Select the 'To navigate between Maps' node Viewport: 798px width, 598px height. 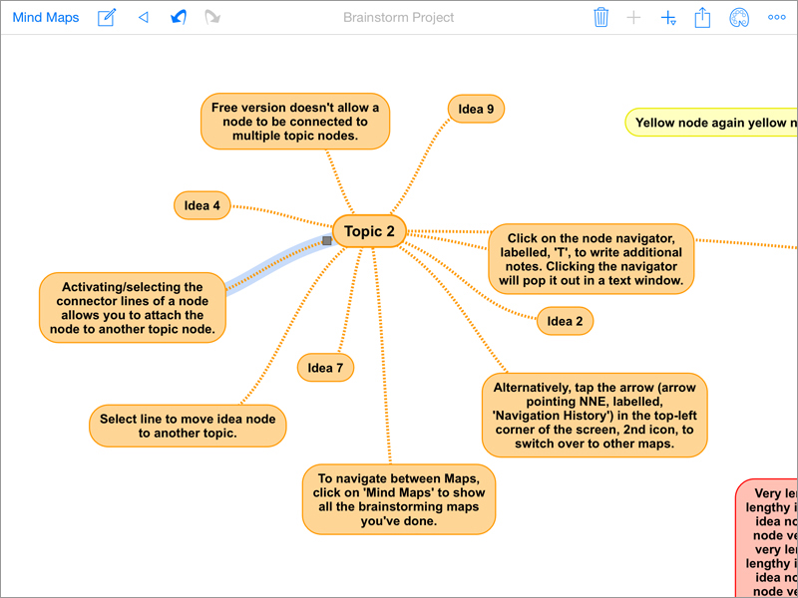point(399,499)
